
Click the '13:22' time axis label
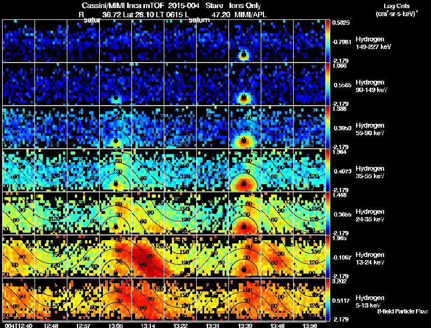coord(180,325)
